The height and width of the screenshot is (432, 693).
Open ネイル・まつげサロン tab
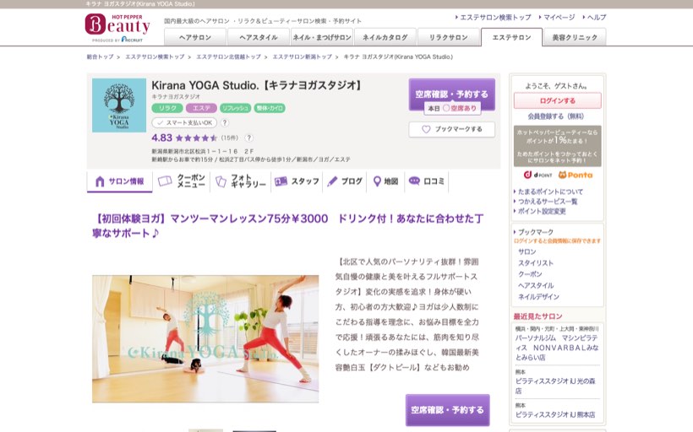(322, 37)
